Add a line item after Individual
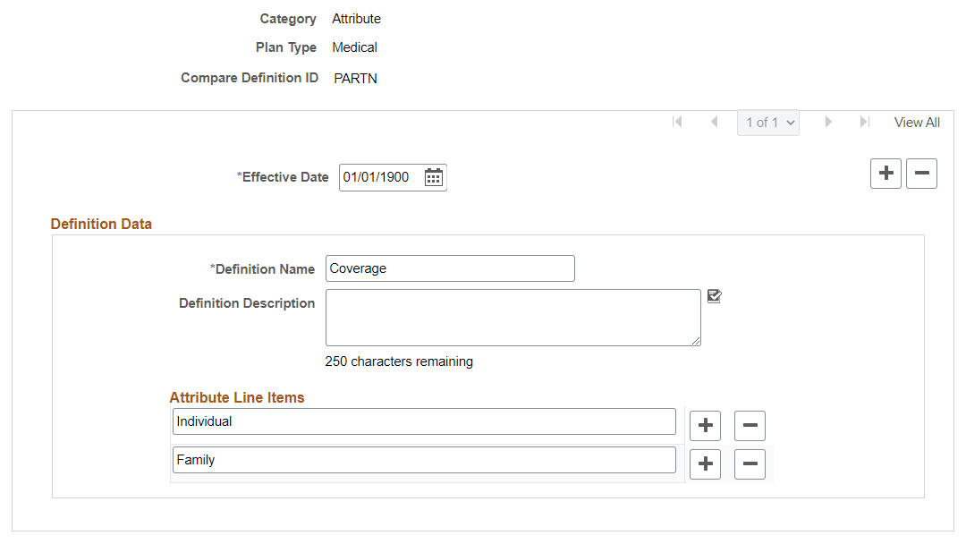 705,425
